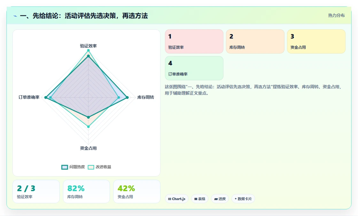Click the 42% 资金占用 stat card

tap(137, 191)
